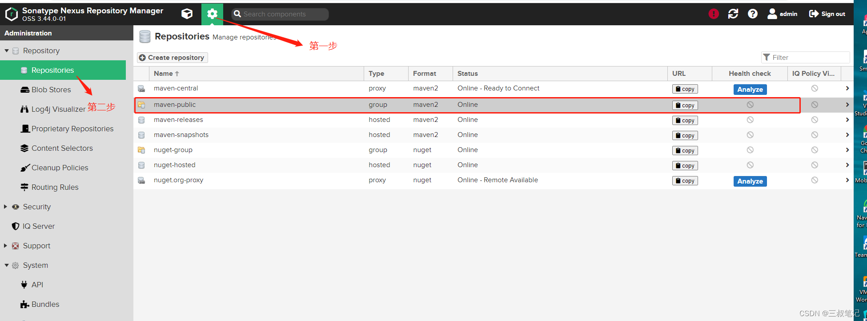Open Routing Rules menu item

click(x=55, y=187)
